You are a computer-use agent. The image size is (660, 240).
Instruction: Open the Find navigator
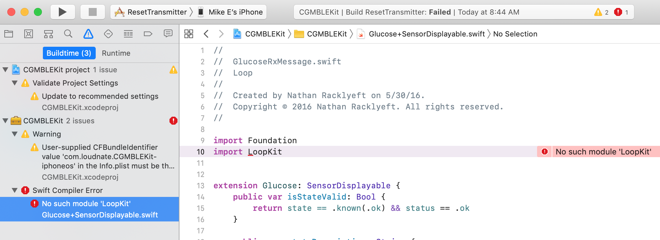point(68,33)
